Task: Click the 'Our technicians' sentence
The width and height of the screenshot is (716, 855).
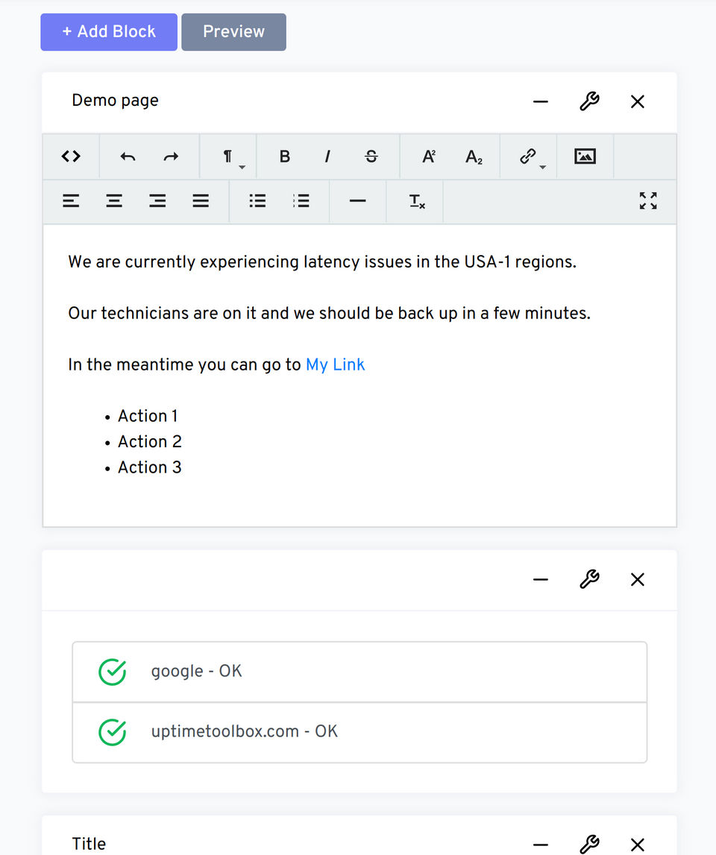Action: coord(329,313)
